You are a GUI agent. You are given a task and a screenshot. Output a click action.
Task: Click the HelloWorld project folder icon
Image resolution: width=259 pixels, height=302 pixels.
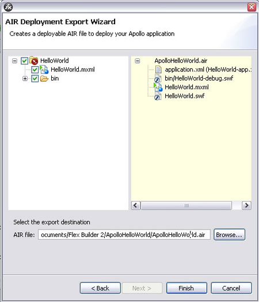34,60
